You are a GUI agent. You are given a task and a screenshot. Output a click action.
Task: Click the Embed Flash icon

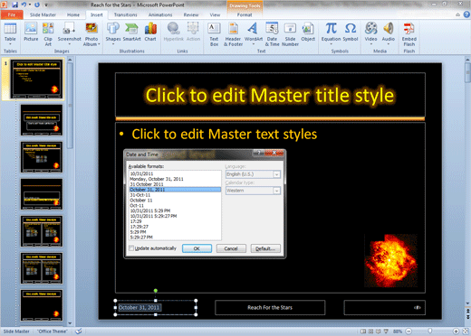point(409,34)
